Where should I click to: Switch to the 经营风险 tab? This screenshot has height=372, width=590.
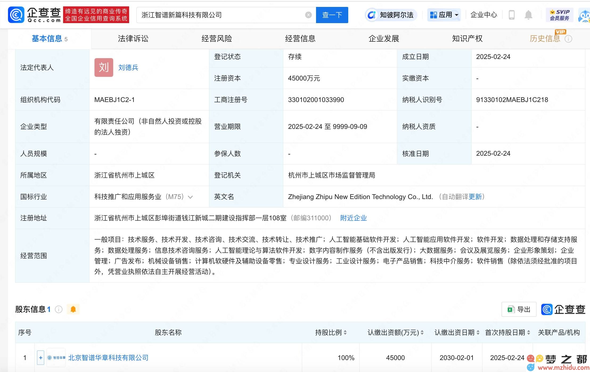click(x=217, y=39)
